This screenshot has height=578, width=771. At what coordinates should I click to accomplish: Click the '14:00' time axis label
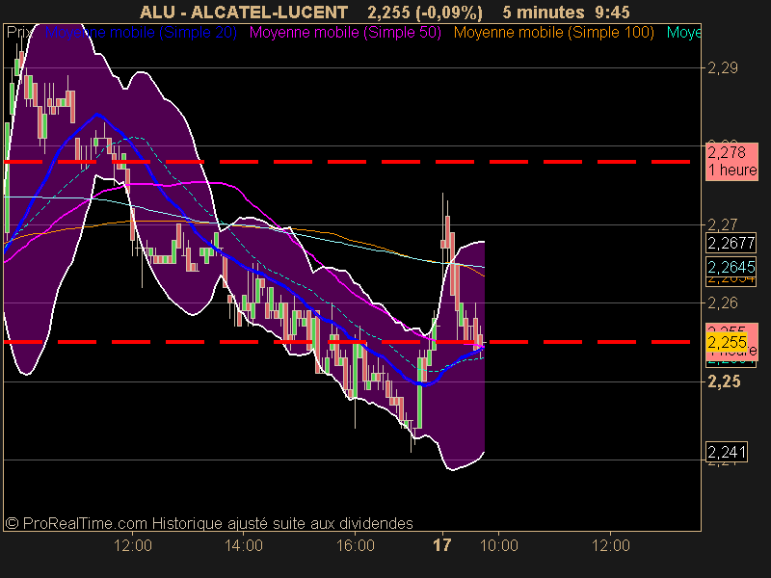pos(244,545)
